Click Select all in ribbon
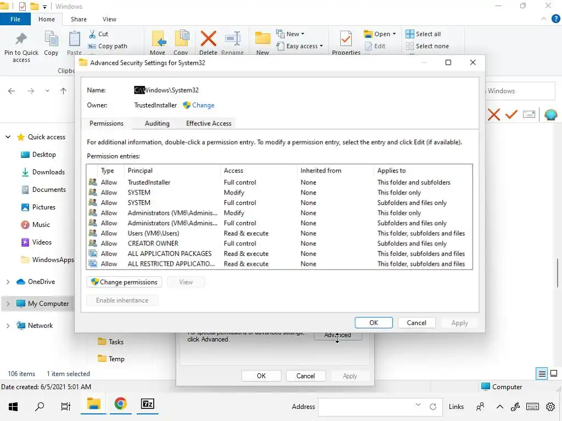This screenshot has width=562, height=421. (423, 34)
